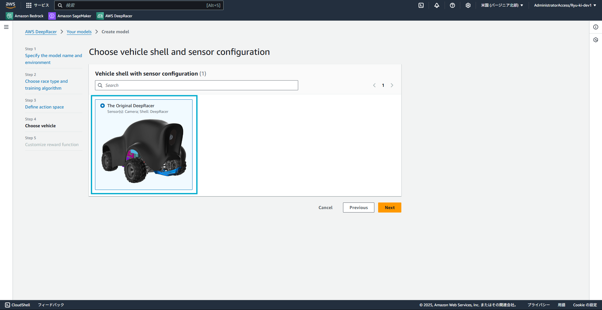The height and width of the screenshot is (310, 602).
Task: Open Step 1 Specify the model name
Action: pyautogui.click(x=54, y=59)
